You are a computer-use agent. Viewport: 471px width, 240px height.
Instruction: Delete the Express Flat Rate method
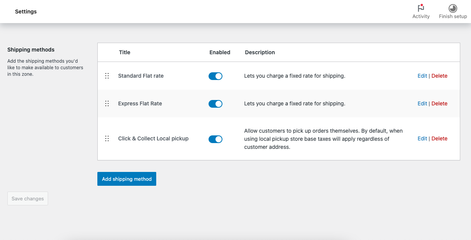(439, 103)
